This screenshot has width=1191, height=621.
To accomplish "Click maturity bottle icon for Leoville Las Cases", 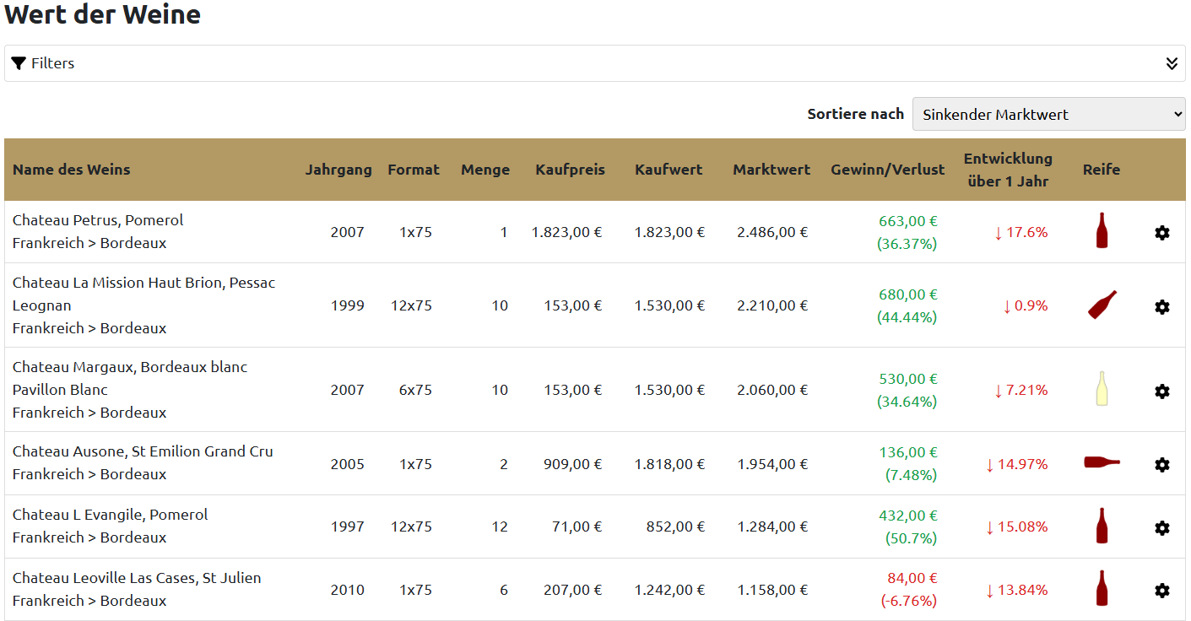I will click(x=1102, y=588).
